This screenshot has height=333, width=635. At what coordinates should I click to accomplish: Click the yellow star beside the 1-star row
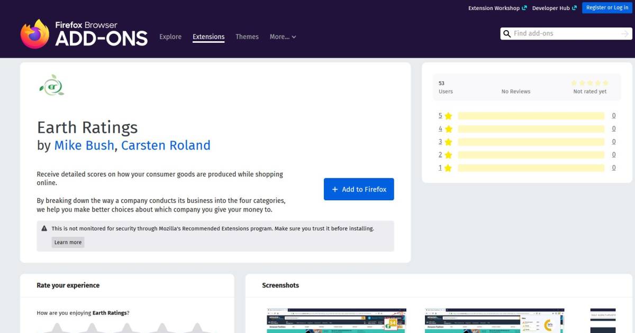[448, 168]
